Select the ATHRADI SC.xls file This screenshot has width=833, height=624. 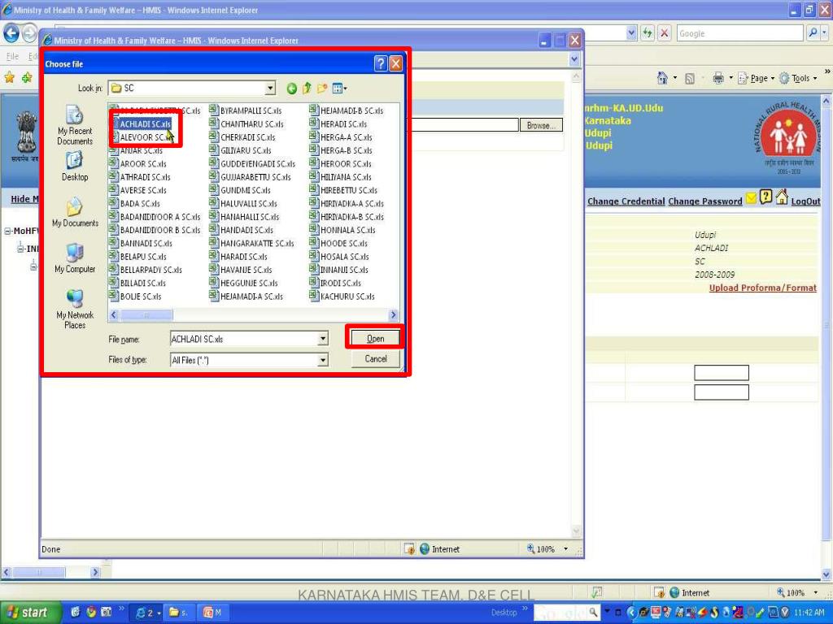[x=140, y=177]
